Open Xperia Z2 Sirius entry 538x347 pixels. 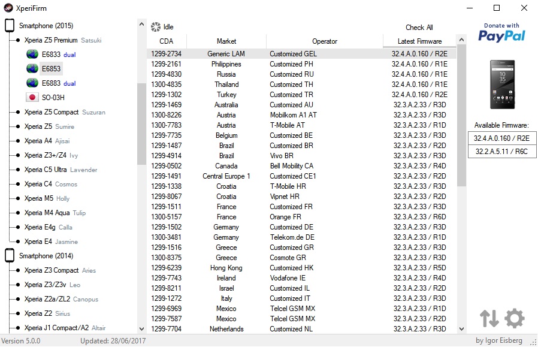47,313
